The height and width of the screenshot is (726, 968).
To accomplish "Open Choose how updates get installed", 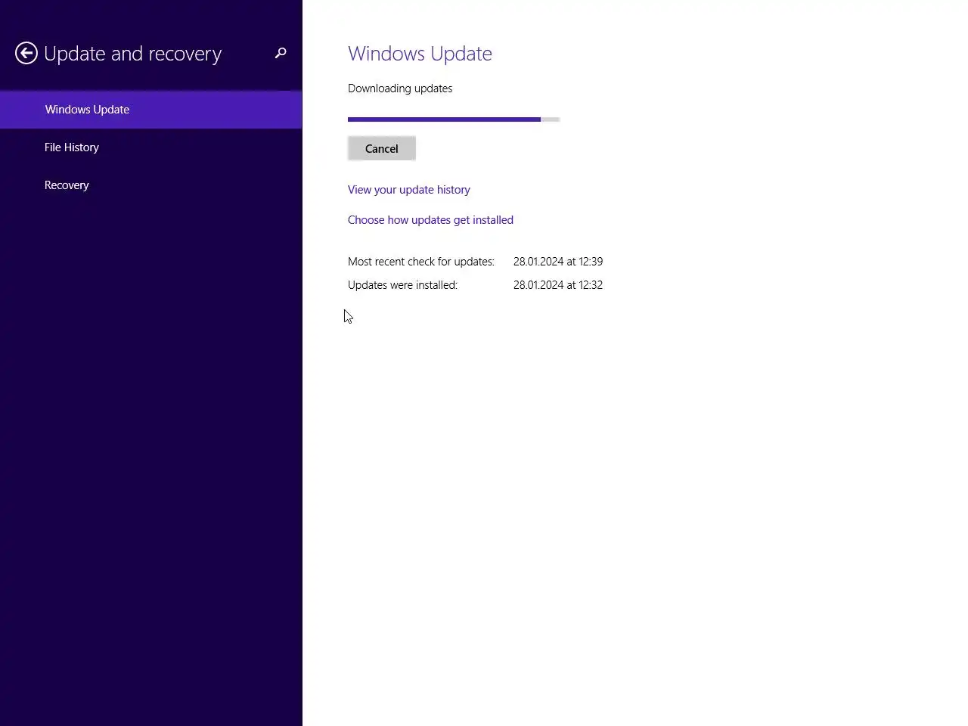I will coord(430,220).
